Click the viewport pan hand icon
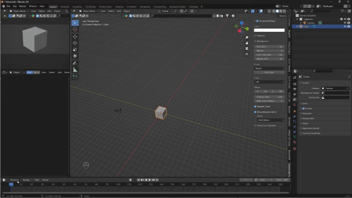This screenshot has height=198, width=352. pyautogui.click(x=247, y=43)
